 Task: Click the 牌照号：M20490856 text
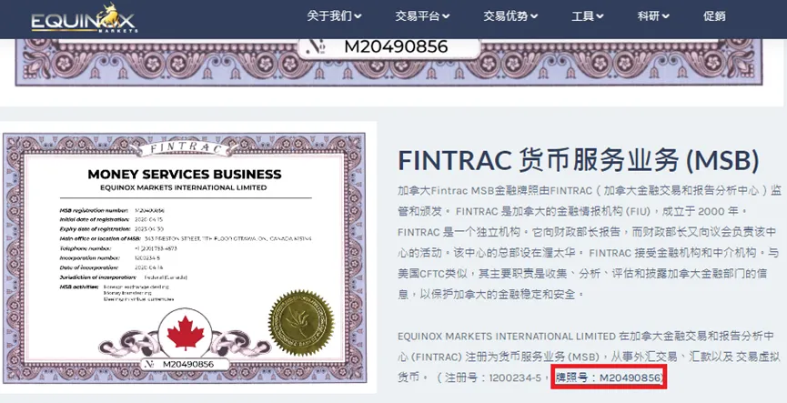coord(608,378)
